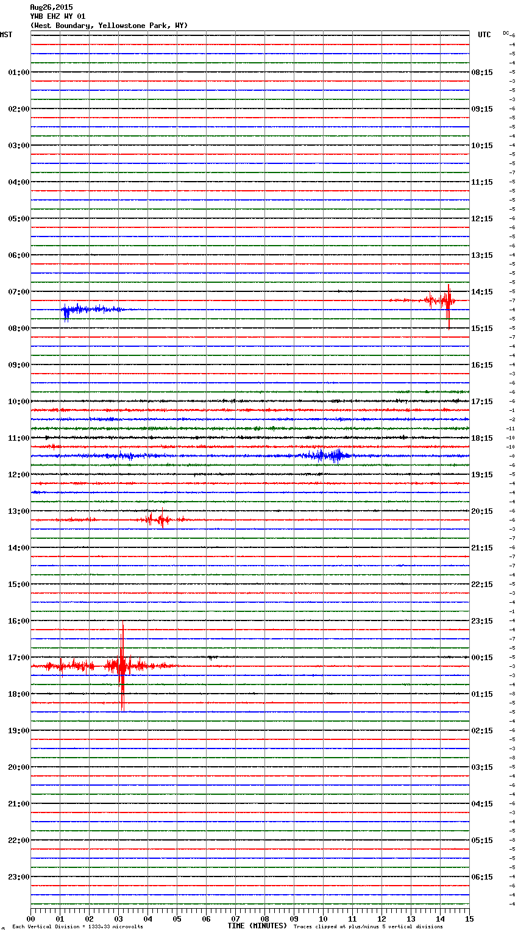The image size is (518, 935).
Task: Click the 02:15 UTC time label
Action: click(482, 731)
